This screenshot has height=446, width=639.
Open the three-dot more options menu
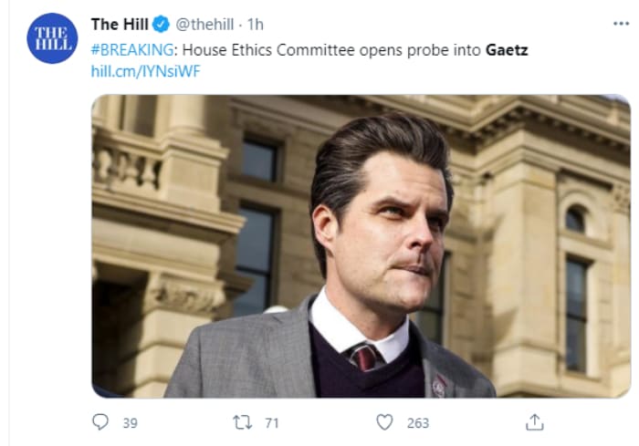(621, 24)
